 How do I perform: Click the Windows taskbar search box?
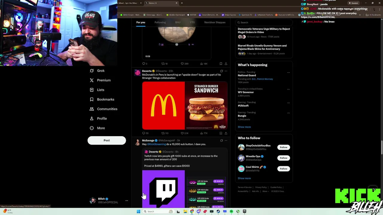coord(158,211)
